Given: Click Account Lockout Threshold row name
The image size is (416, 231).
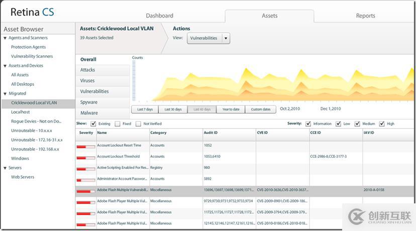Looking at the screenshot, I should click(119, 157).
